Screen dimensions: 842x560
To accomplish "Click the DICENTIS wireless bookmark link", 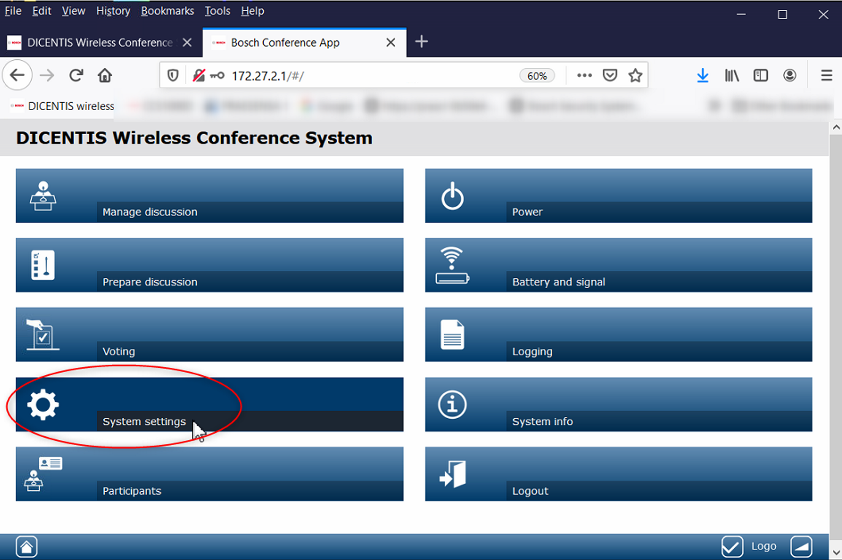I will click(64, 106).
